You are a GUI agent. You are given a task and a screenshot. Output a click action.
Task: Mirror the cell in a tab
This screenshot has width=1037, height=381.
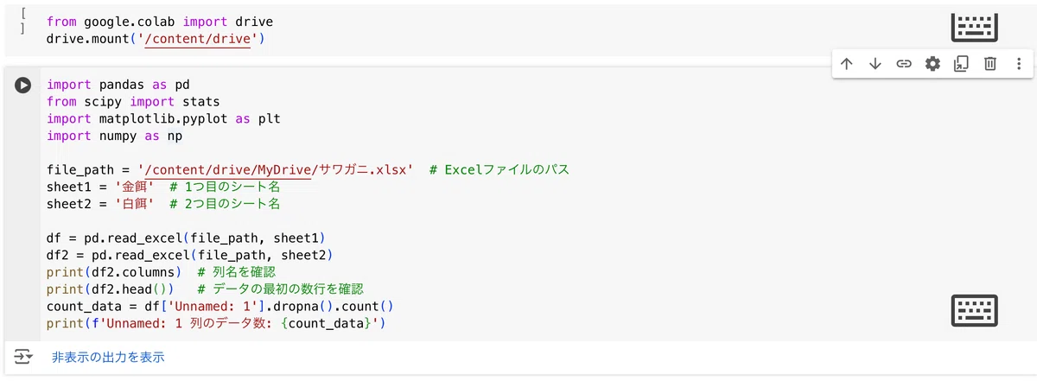point(961,64)
